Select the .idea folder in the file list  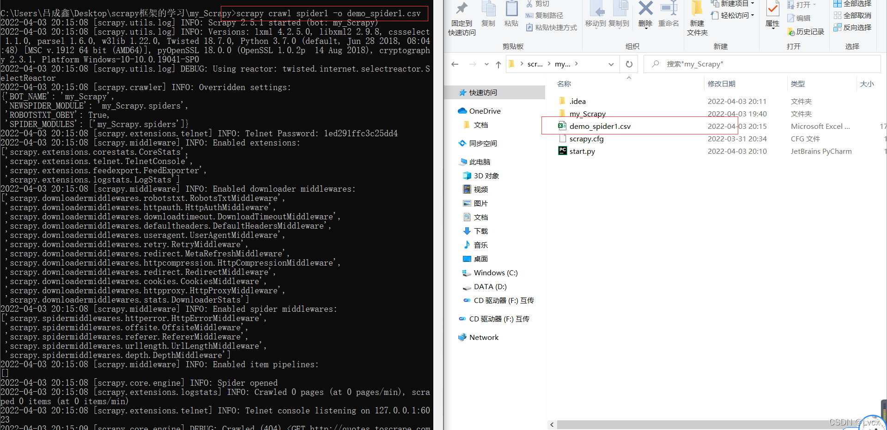pos(577,101)
